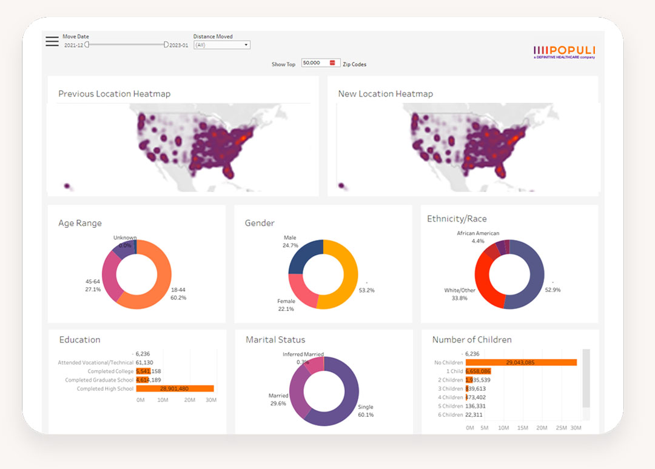Click the 'Previous Location Heatmap' title
The height and width of the screenshot is (469, 655).
point(115,94)
